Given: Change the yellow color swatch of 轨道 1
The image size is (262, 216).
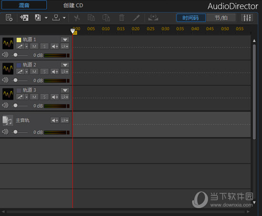Looking at the screenshot, I should [19, 40].
